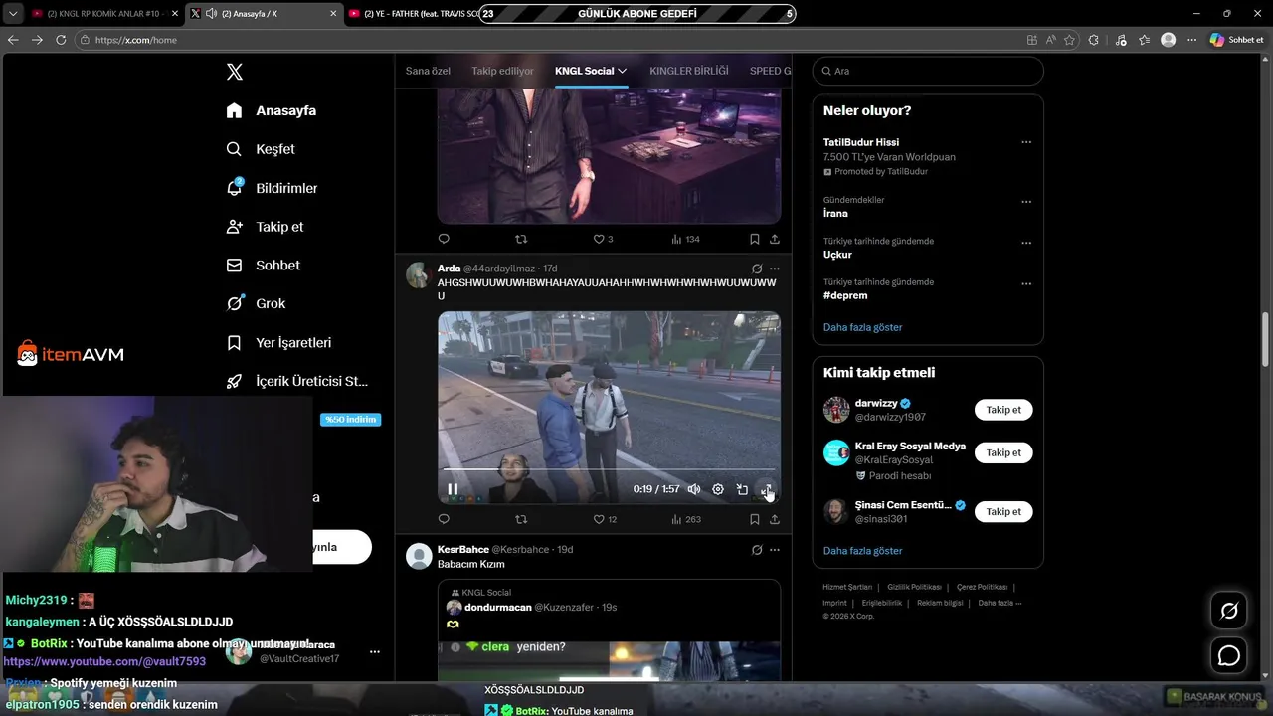Viewport: 1273px width, 716px height.
Task: Open İçerik Üreticisi Stüdyosu item
Action: 297,381
